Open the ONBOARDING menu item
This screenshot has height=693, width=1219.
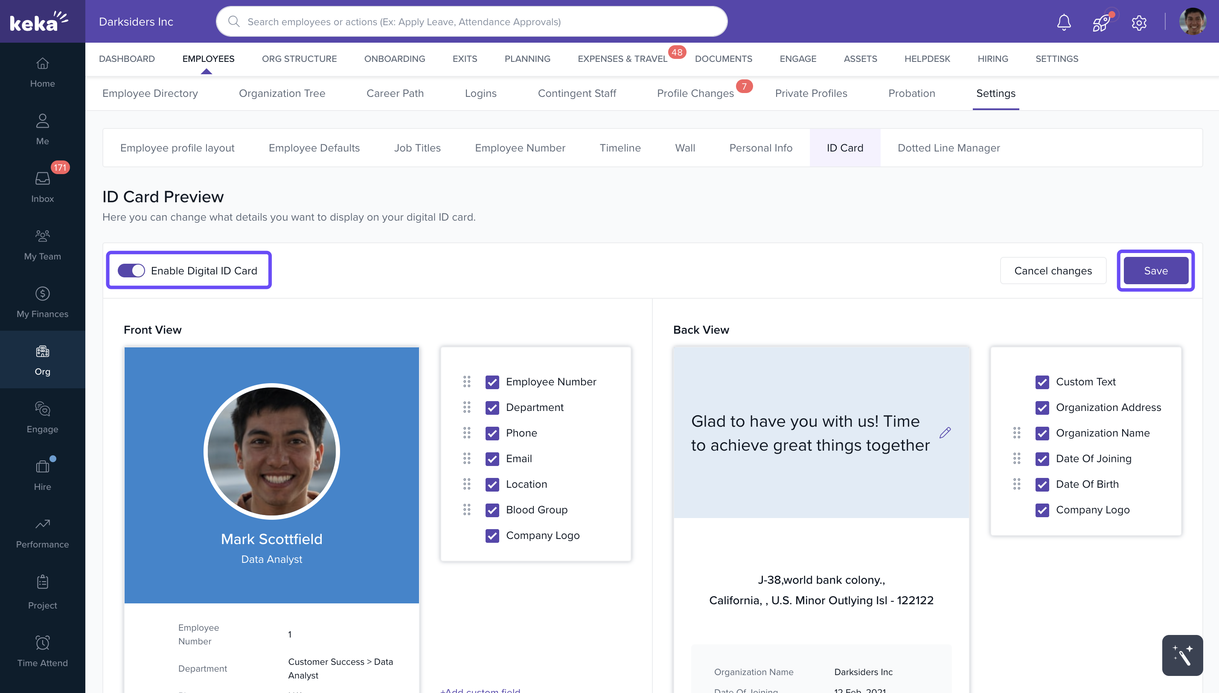pyautogui.click(x=394, y=58)
